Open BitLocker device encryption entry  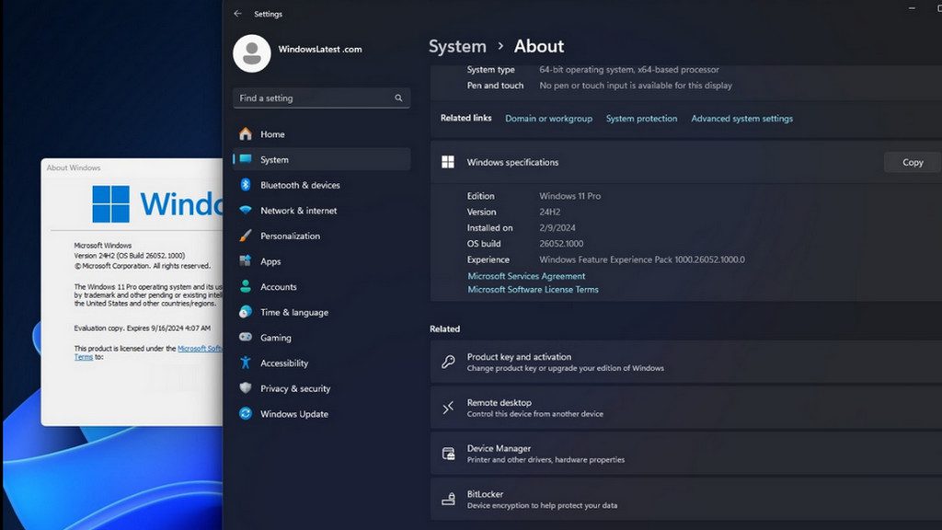tap(686, 499)
